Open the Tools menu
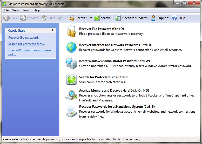 click(26, 10)
